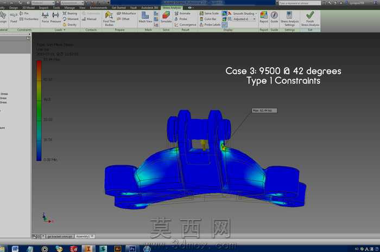Click the keyword search field
380x252 pixels.
click(300, 3)
